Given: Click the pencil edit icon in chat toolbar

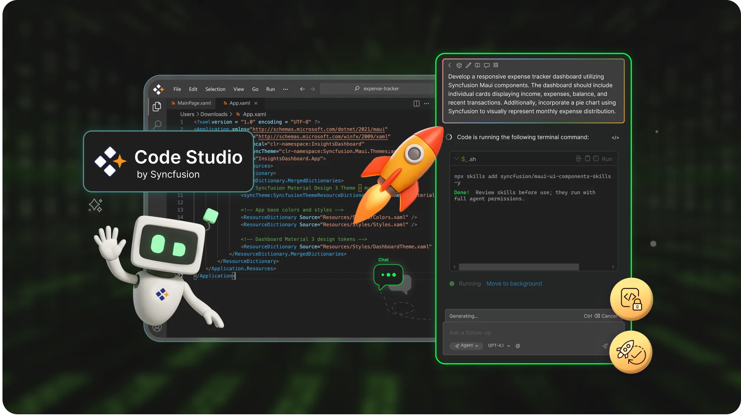Looking at the screenshot, I should tap(468, 65).
